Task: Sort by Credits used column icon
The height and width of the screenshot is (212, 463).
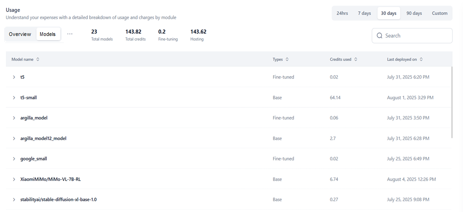Action: pos(356,59)
